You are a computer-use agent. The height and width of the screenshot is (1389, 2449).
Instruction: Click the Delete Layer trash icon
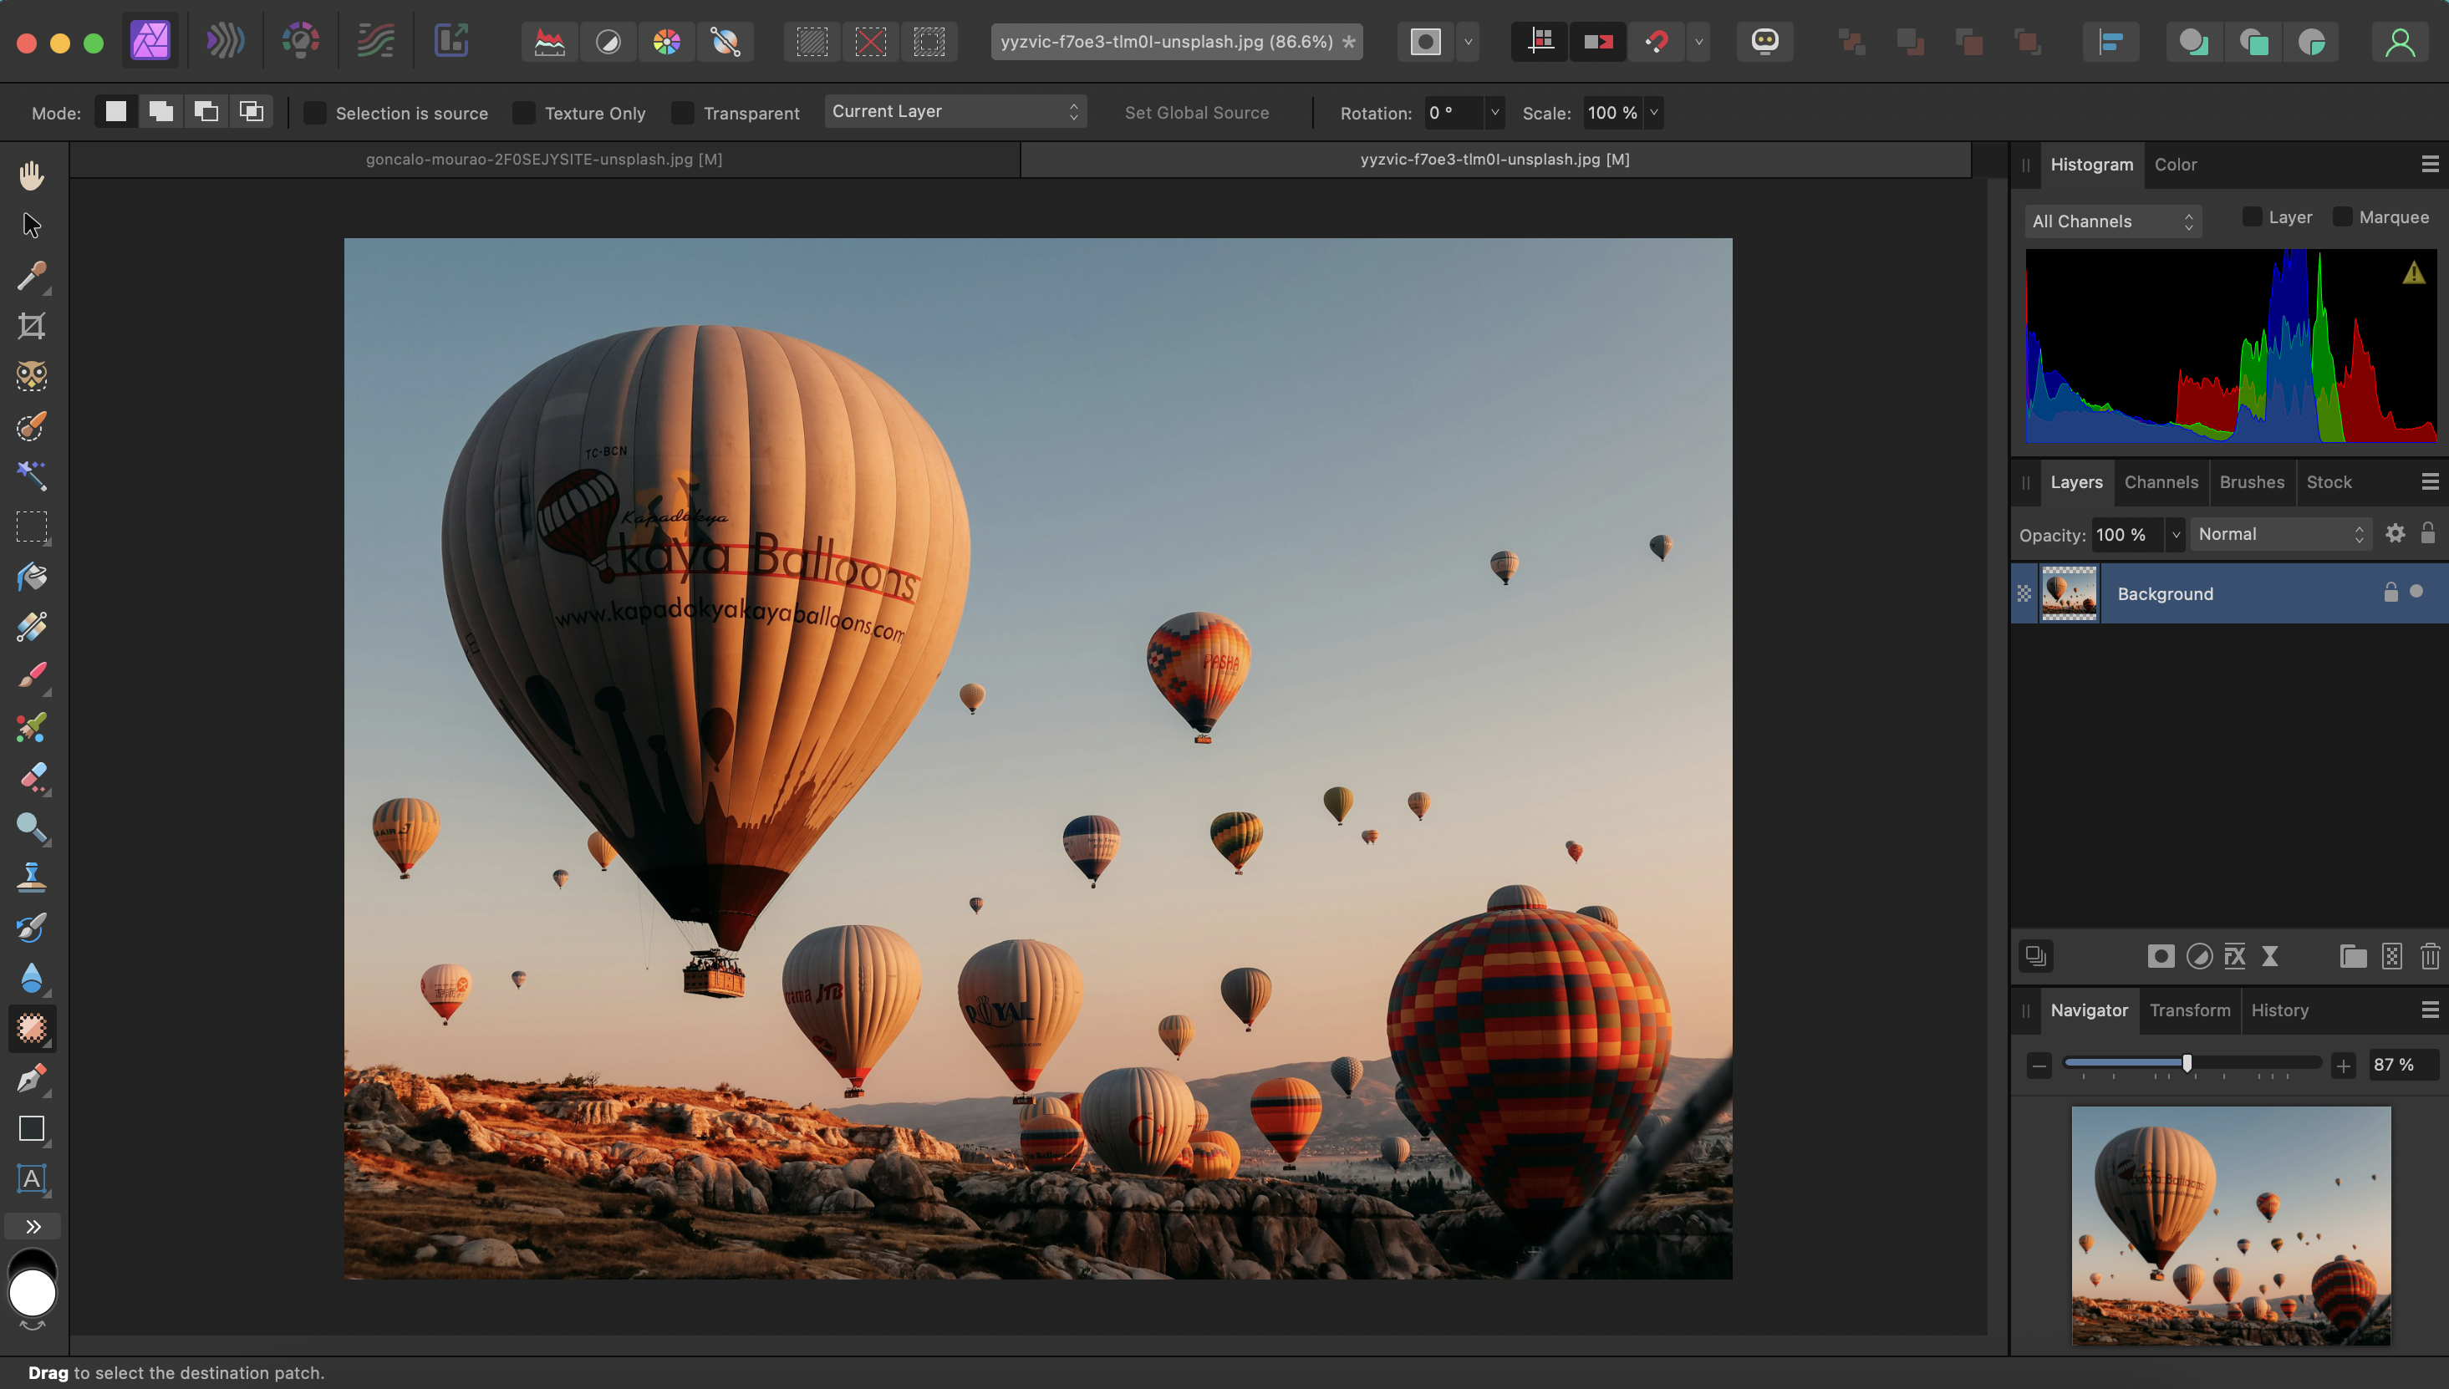(2429, 956)
